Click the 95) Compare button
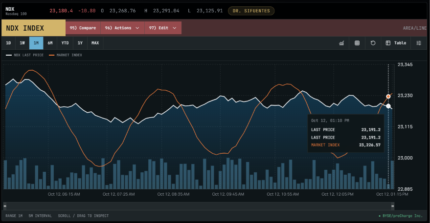Screen dimensions: 430x223 [83, 28]
